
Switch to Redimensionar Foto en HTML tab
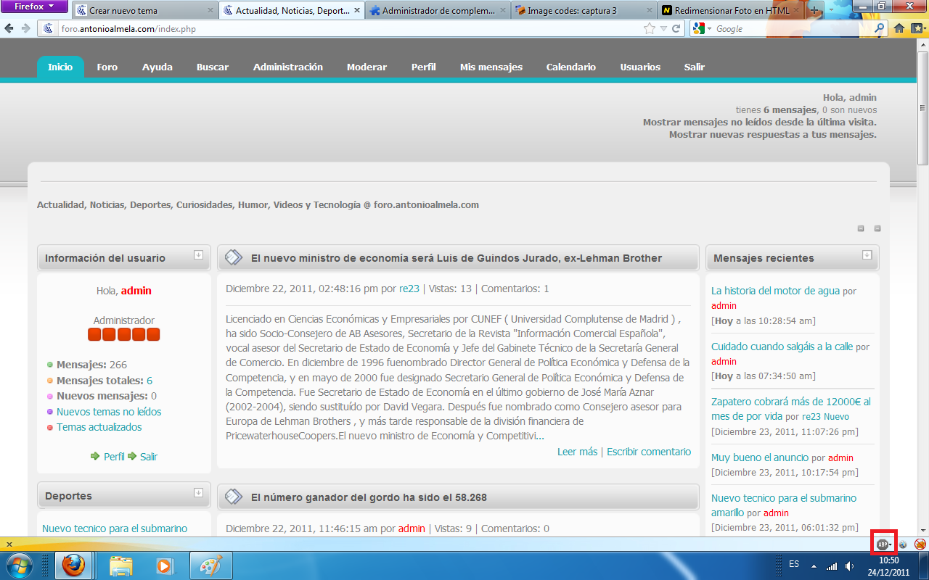coord(730,11)
